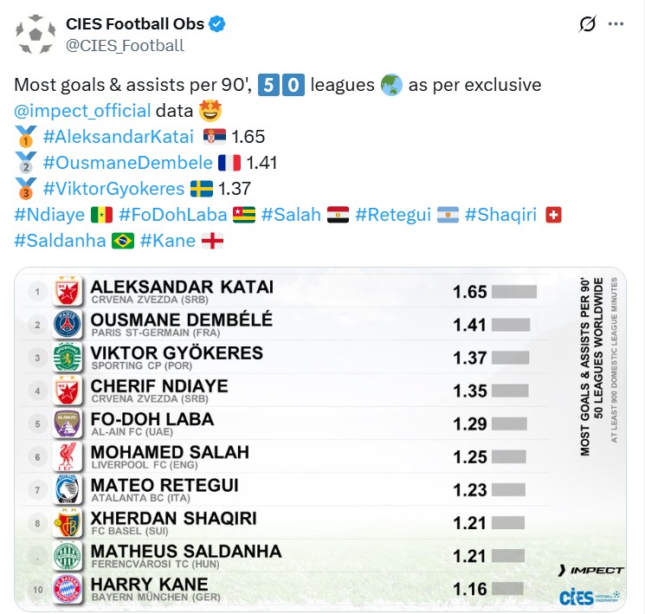Screen dimensions: 645x614
Task: Select the #Salah hashtag
Action: pos(291,215)
